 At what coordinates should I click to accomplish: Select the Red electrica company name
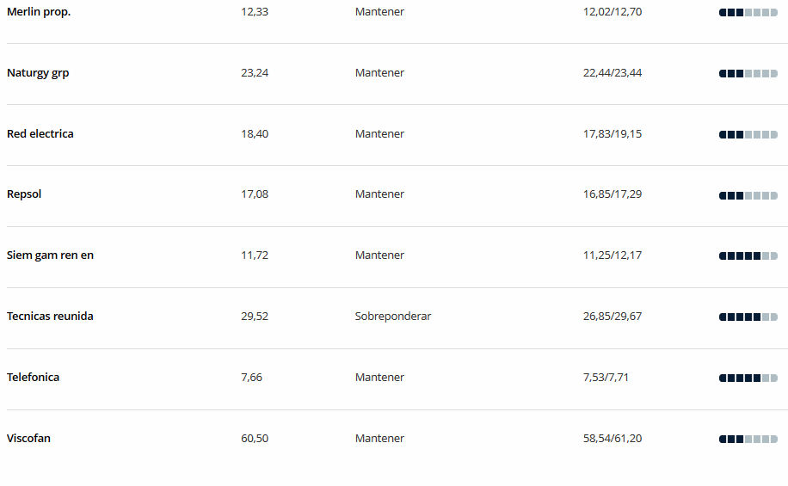click(40, 134)
